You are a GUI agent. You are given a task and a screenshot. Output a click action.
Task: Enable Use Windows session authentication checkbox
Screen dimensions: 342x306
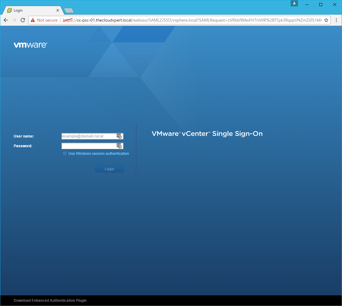(65, 154)
